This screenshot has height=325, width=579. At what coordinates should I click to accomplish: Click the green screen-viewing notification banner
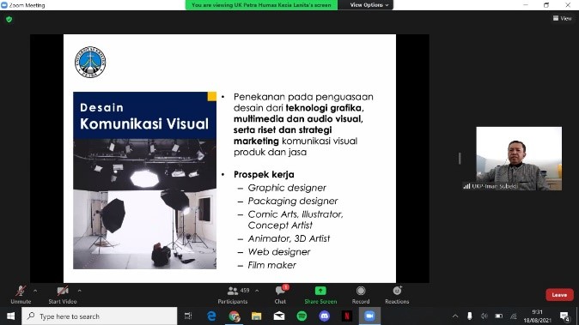point(261,5)
